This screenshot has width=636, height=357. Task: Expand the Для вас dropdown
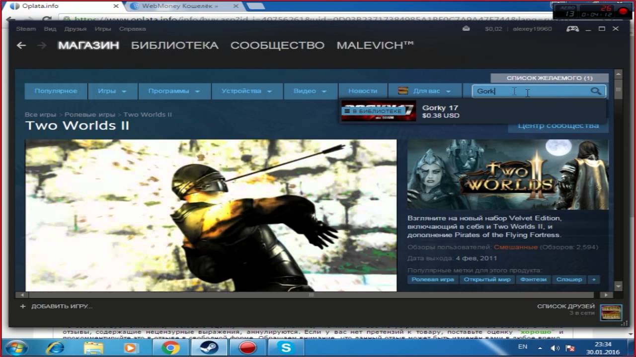pyautogui.click(x=425, y=91)
